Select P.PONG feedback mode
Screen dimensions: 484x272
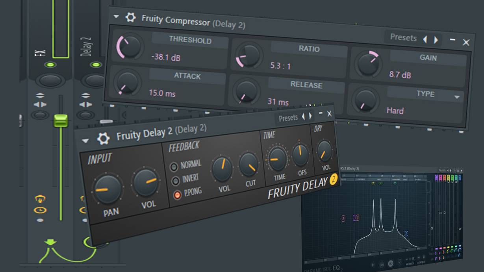coord(178,195)
